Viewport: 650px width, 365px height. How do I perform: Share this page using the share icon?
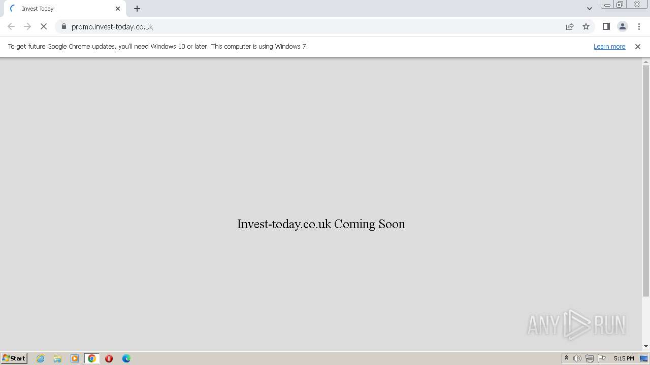coord(570,26)
